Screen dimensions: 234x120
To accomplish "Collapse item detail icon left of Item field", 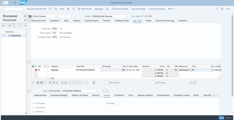I will 29,91.
